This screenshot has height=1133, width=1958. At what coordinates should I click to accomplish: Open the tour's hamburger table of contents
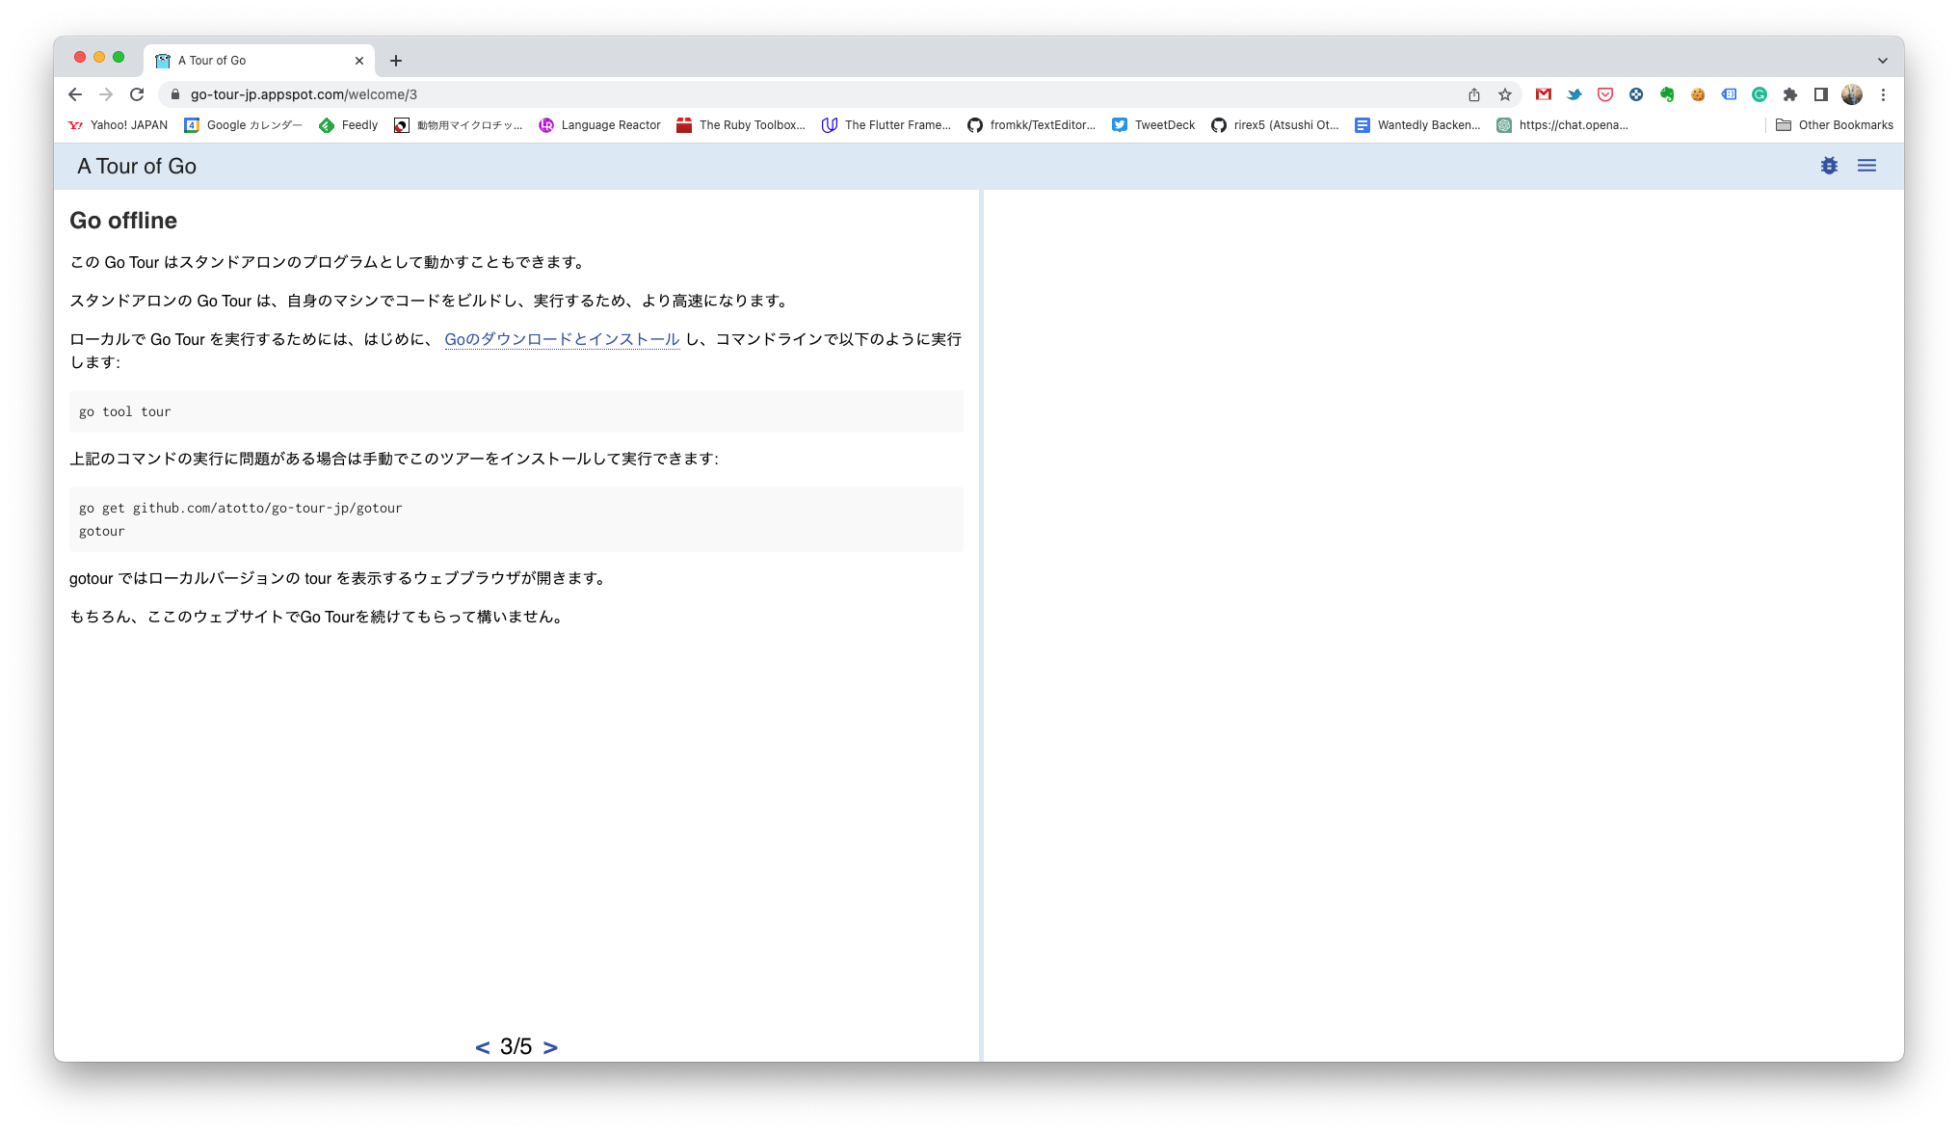[x=1867, y=166]
